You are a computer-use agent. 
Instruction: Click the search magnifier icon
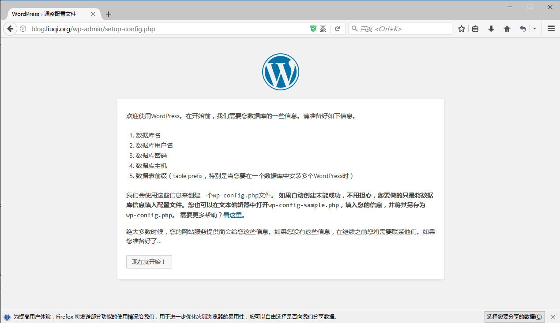click(354, 29)
